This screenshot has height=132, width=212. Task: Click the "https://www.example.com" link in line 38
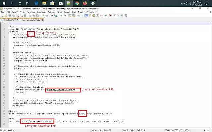(x=37, y=121)
